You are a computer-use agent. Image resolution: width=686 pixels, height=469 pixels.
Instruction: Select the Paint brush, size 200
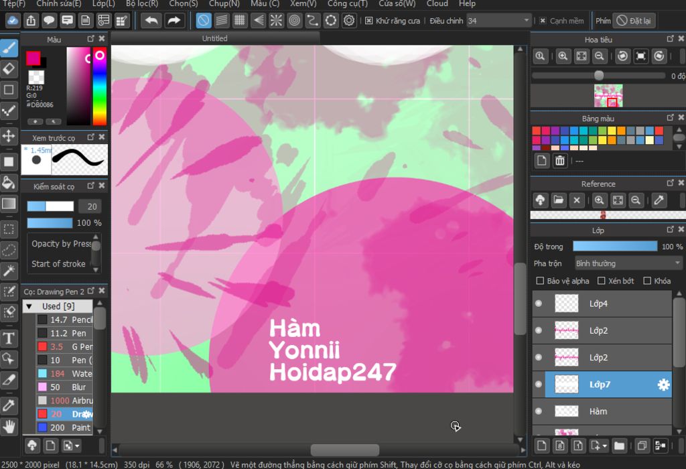[64, 427]
